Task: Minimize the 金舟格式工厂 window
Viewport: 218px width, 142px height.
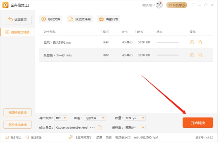Action: pyautogui.click(x=199, y=5)
